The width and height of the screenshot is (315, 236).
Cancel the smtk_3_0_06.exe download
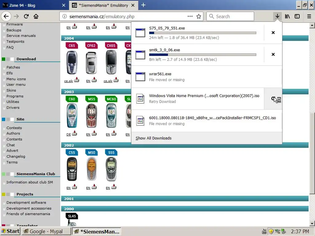coord(273,54)
